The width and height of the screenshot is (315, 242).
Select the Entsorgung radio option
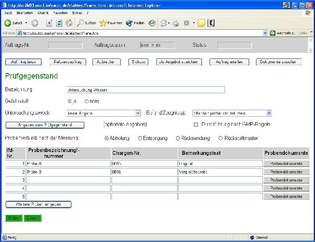[x=140, y=138]
